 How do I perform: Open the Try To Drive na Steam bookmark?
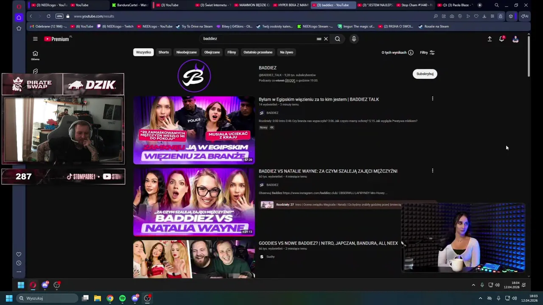pyautogui.click(x=194, y=26)
